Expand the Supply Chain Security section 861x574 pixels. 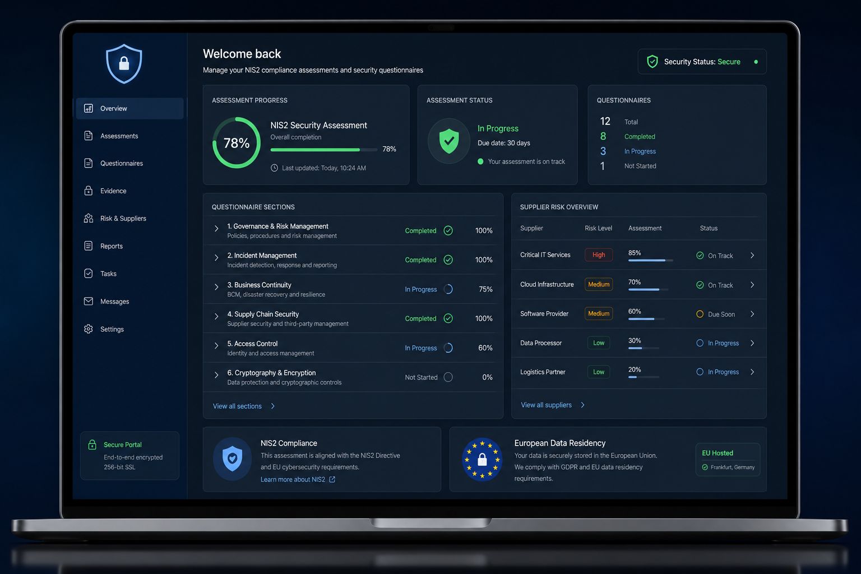tap(216, 316)
